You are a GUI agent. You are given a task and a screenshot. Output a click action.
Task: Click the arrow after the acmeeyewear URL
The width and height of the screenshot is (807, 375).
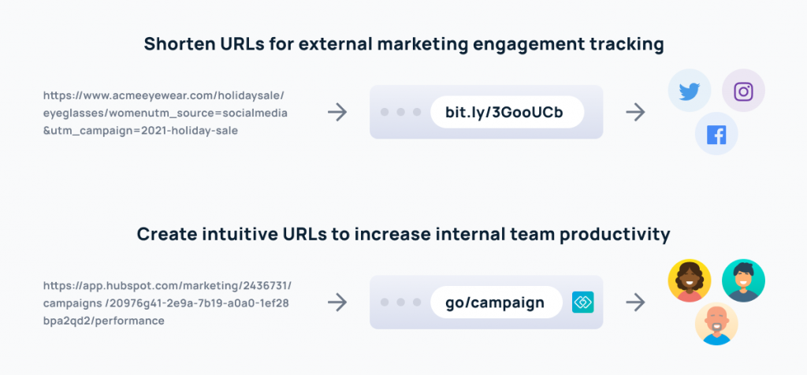point(337,112)
